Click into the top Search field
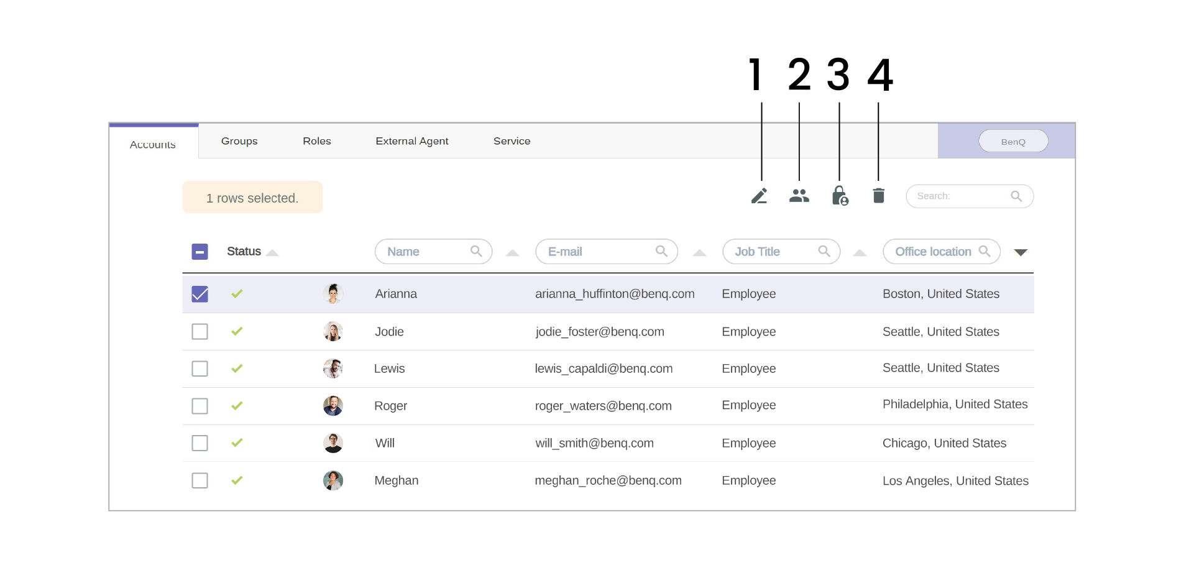Image resolution: width=1194 pixels, height=573 pixels. pos(957,196)
